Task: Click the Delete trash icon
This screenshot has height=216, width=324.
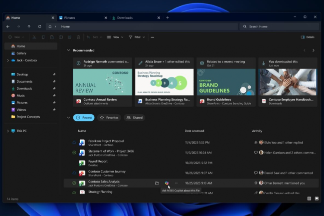Action: click(78, 37)
